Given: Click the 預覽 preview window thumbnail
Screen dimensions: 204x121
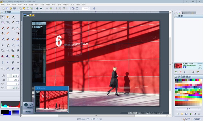Looking at the screenshot, I should [x=52, y=101].
